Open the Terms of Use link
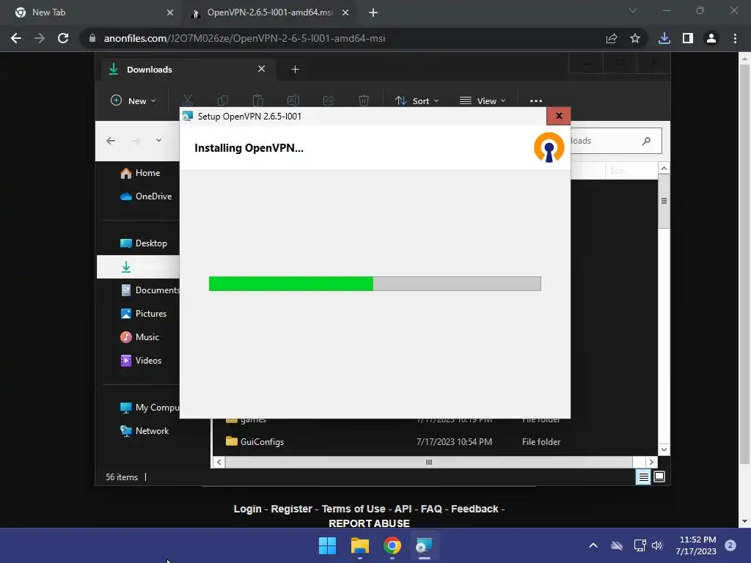 click(353, 509)
